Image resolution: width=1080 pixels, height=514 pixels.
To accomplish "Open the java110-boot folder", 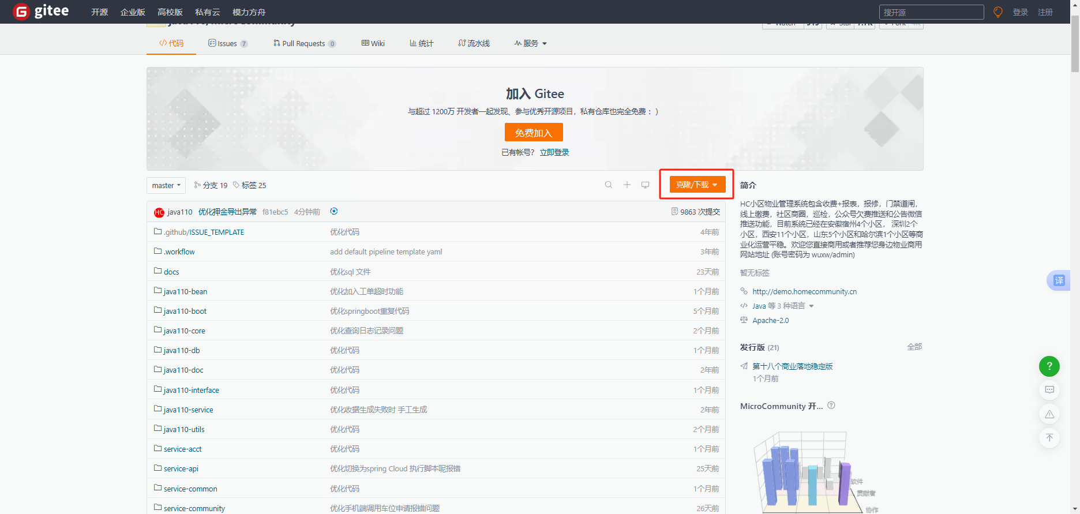I will pyautogui.click(x=185, y=311).
